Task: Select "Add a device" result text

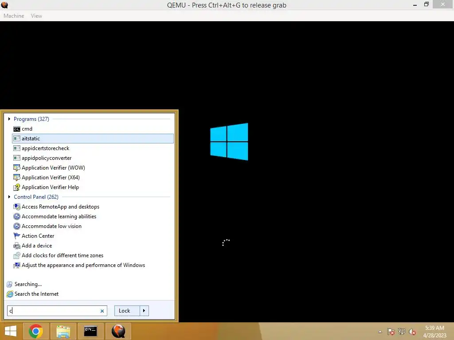Action: tap(37, 246)
